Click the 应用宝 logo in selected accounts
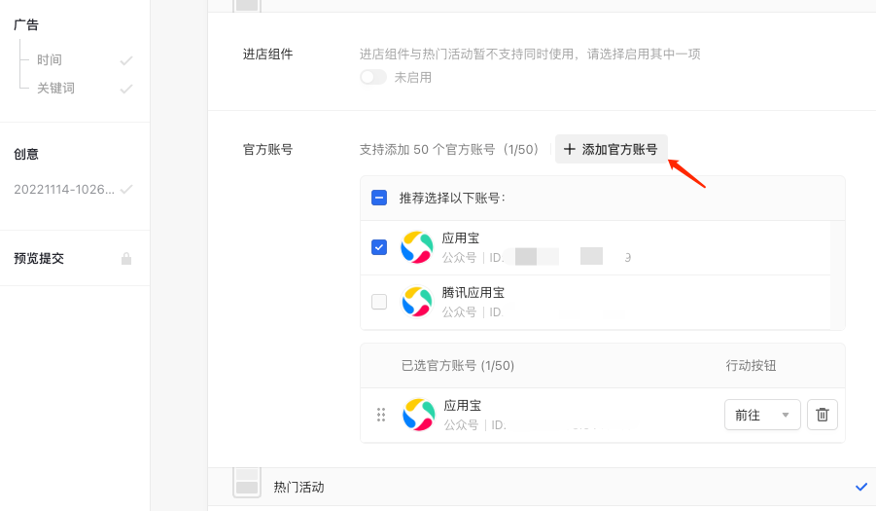This screenshot has height=511, width=876. point(419,415)
